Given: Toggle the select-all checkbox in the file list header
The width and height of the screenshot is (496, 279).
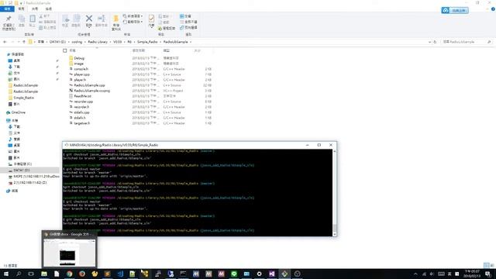Looking at the screenshot, I should coord(65,50).
